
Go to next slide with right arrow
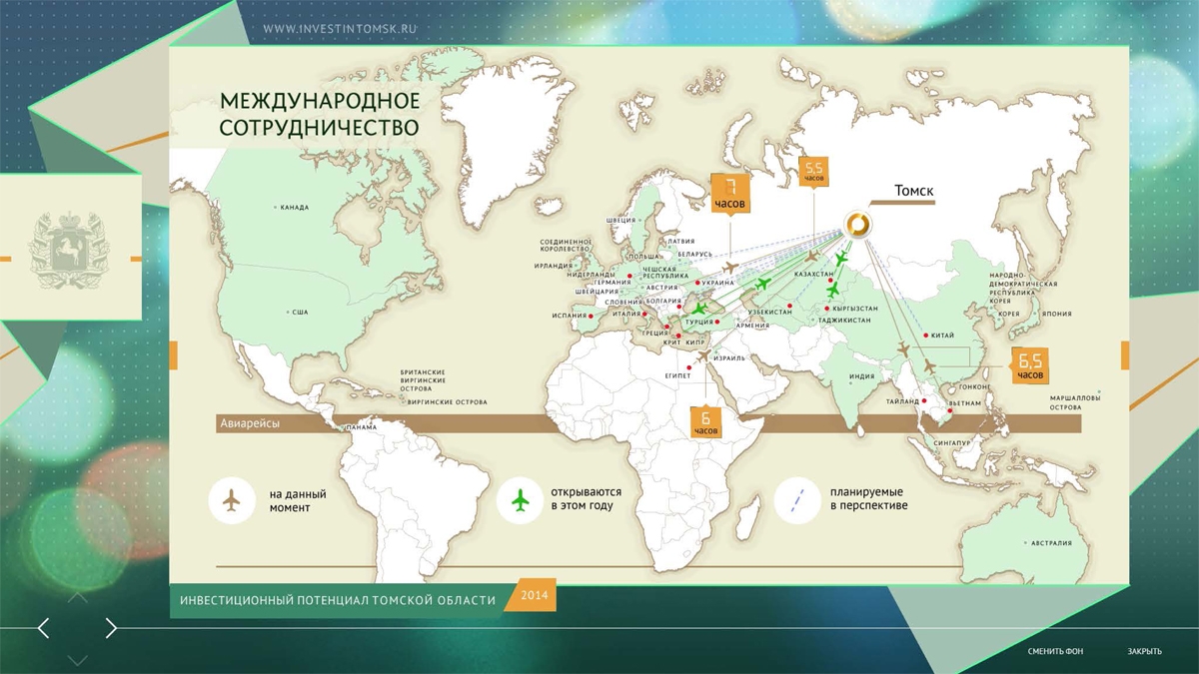pyautogui.click(x=111, y=628)
